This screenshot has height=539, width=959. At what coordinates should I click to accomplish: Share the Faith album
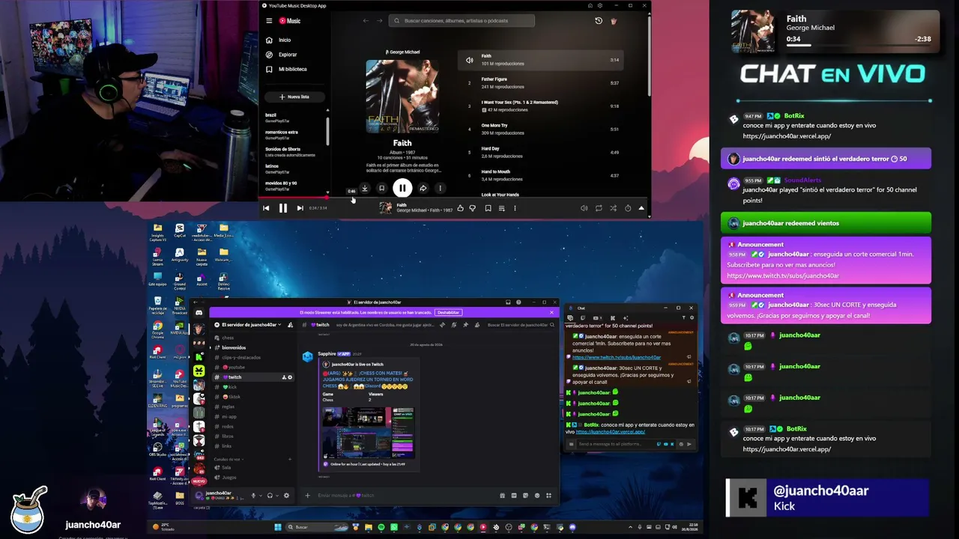tap(423, 189)
